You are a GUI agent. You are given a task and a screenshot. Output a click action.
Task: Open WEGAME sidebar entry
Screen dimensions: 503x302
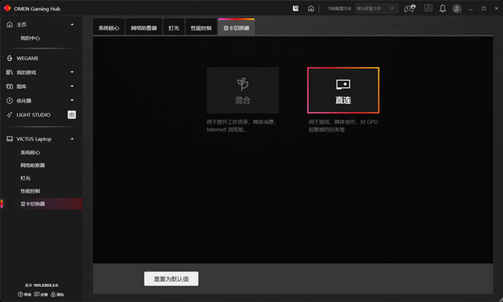(x=28, y=58)
